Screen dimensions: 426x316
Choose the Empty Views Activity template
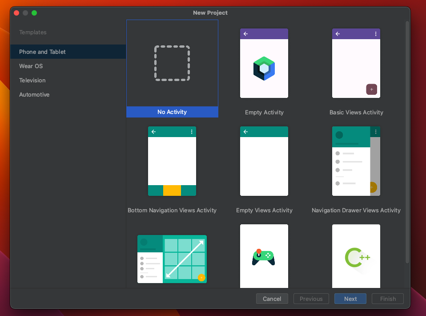pyautogui.click(x=264, y=160)
